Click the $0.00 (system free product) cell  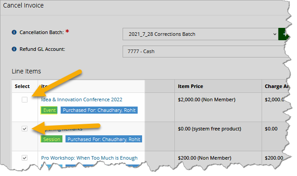(x=209, y=129)
